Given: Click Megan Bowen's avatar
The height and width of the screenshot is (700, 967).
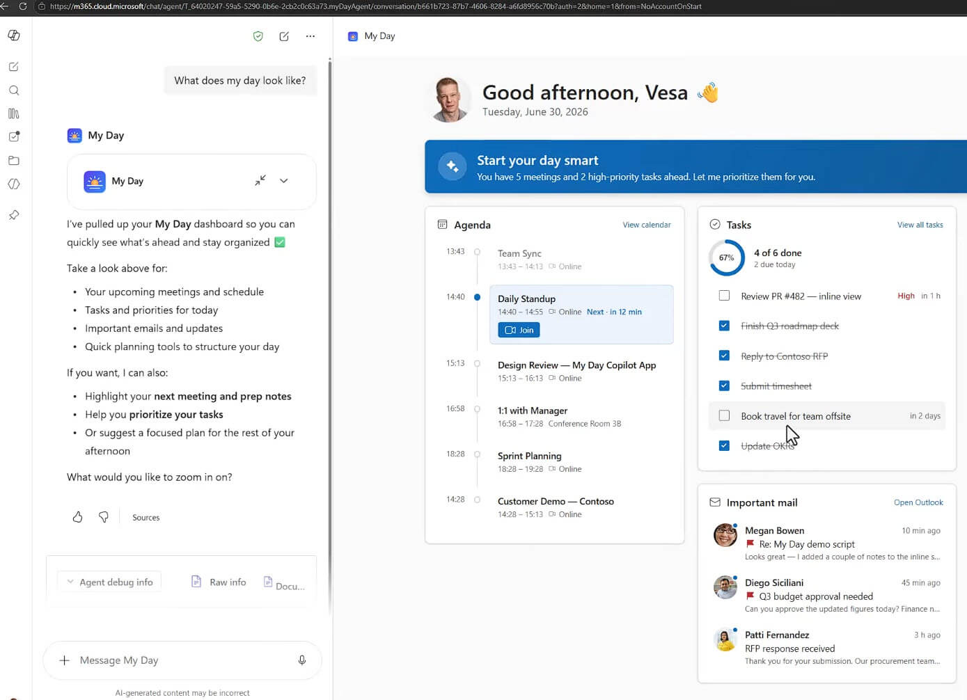Looking at the screenshot, I should 725,535.
